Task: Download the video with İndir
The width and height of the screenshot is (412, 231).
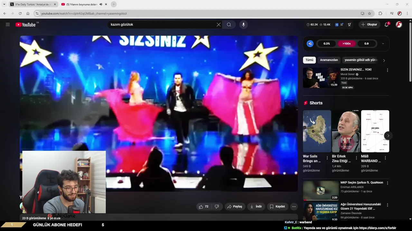Action: click(x=256, y=207)
